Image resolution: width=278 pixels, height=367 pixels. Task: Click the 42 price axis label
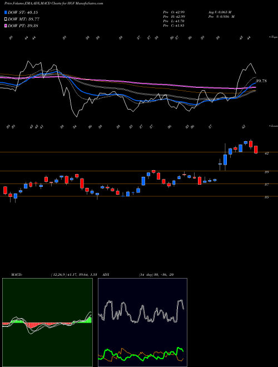[267, 153]
